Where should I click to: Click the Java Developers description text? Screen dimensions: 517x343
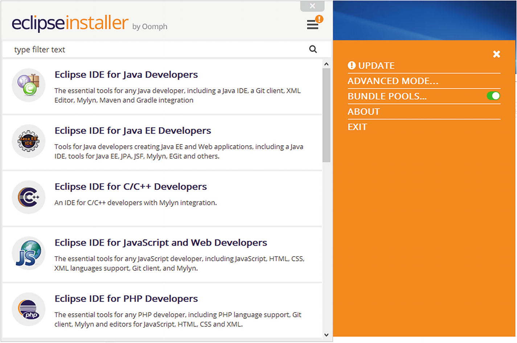pyautogui.click(x=178, y=95)
